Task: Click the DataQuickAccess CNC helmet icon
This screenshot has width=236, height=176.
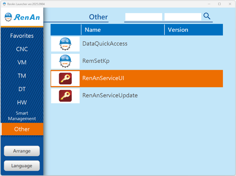Action: tap(65, 44)
